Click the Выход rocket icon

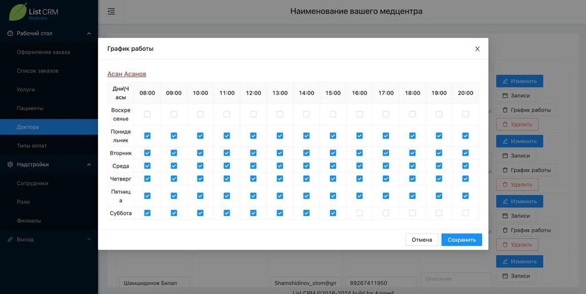10,240
